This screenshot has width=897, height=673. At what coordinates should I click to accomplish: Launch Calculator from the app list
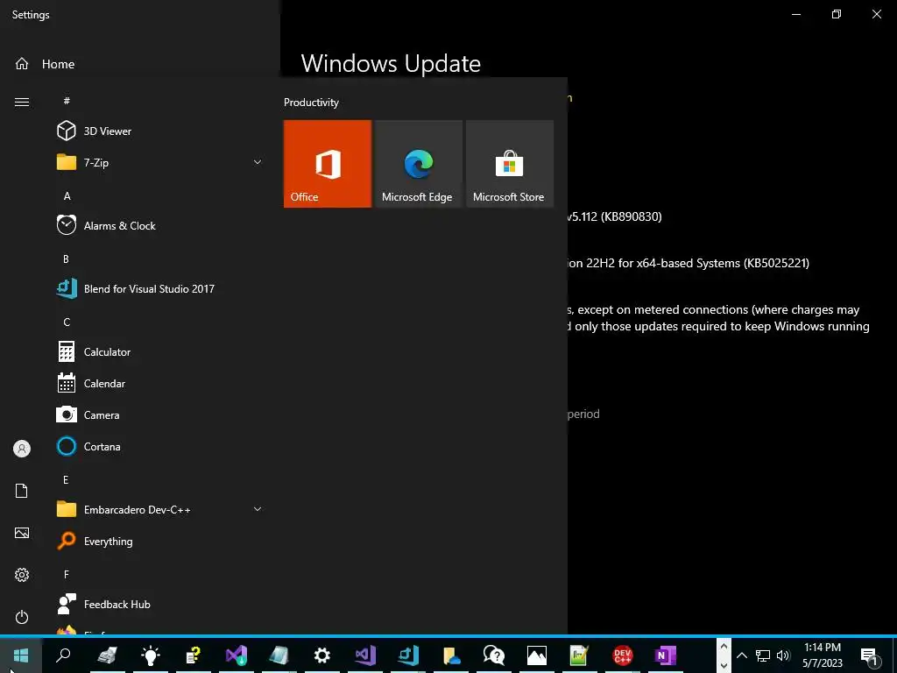point(160,352)
